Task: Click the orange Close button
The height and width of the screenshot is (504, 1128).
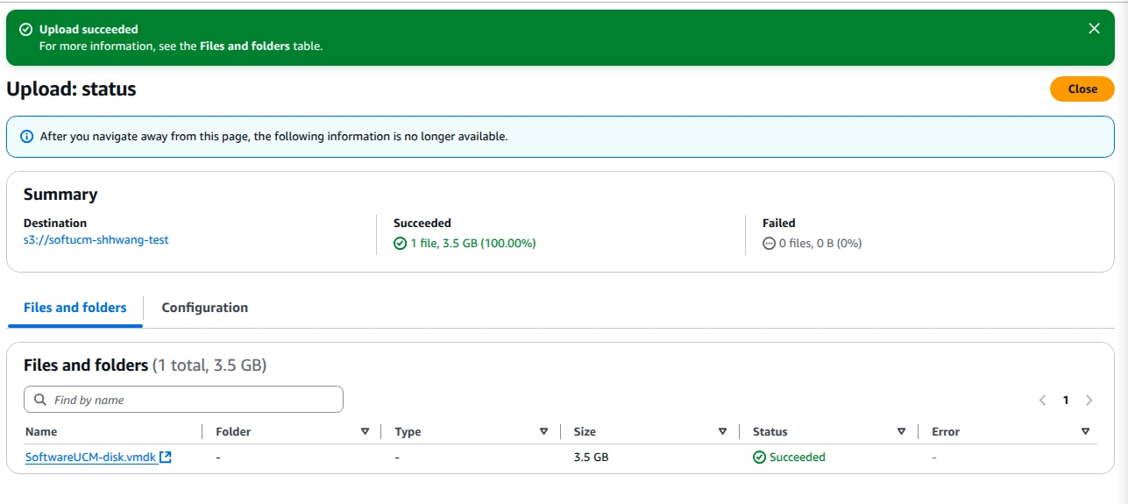Action: click(1082, 89)
